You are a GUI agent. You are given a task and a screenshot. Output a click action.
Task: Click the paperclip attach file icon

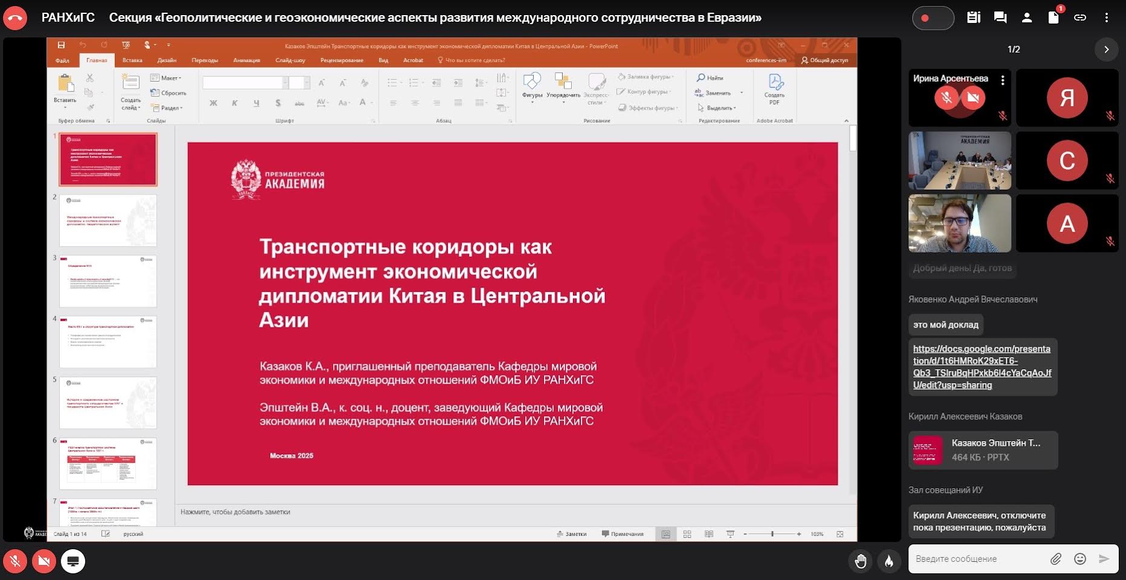[x=1055, y=559]
